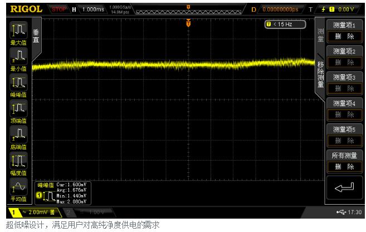
Task: Select the 平均值 average measurement icon
Action: pyautogui.click(x=19, y=188)
